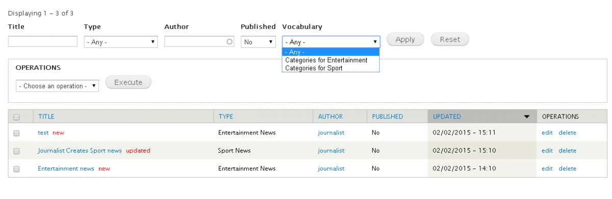Click the Vocabulary dropdown box
Screen dimensions: 612x199
pyautogui.click(x=331, y=42)
